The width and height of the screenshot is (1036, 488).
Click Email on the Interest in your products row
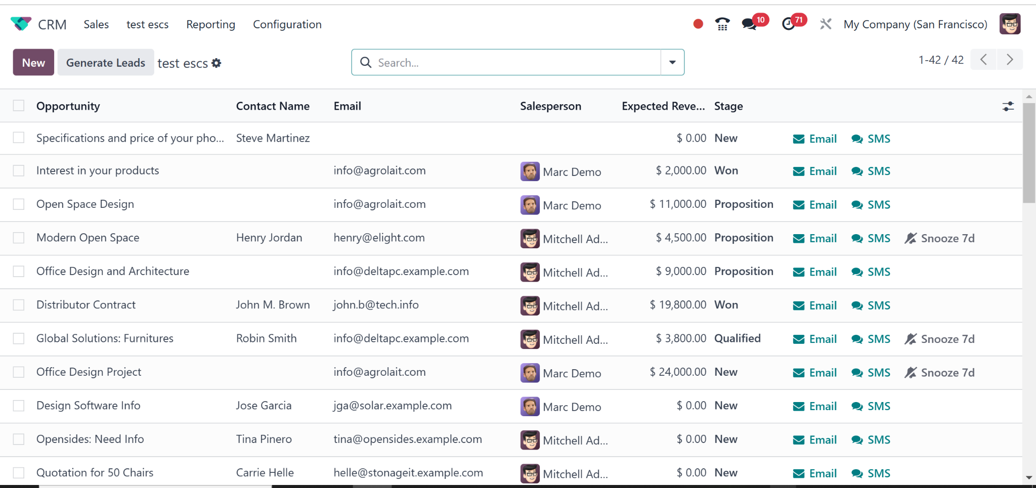[x=815, y=171]
